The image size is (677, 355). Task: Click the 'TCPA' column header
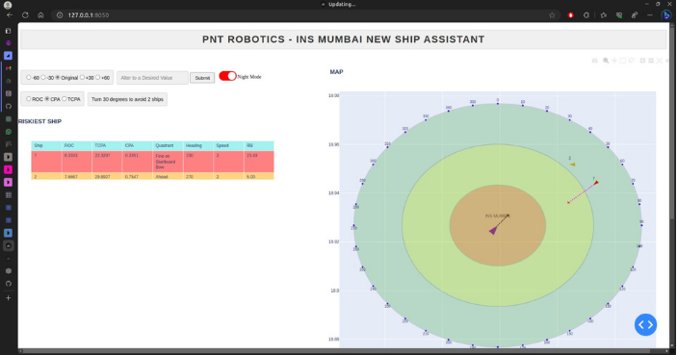tap(107, 146)
